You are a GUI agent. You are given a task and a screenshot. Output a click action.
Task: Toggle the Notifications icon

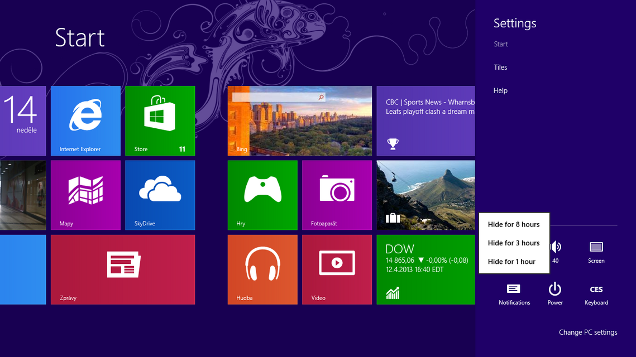tap(514, 293)
